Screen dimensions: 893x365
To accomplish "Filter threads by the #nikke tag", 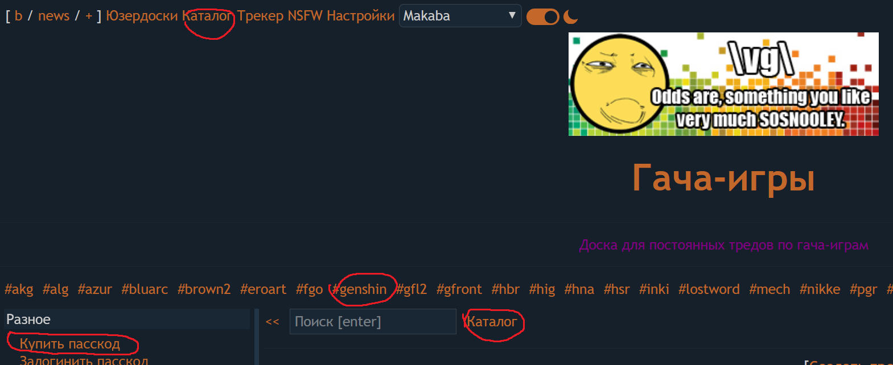I will (x=820, y=289).
